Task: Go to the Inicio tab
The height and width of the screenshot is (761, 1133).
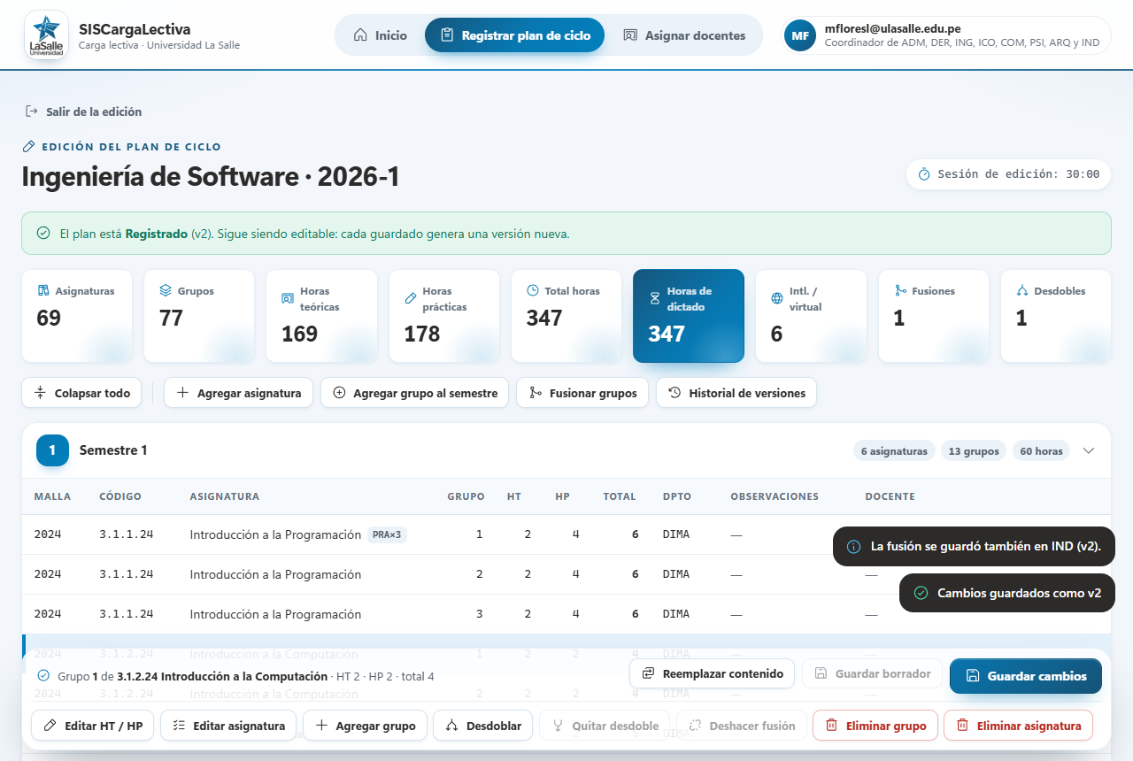Action: point(380,35)
